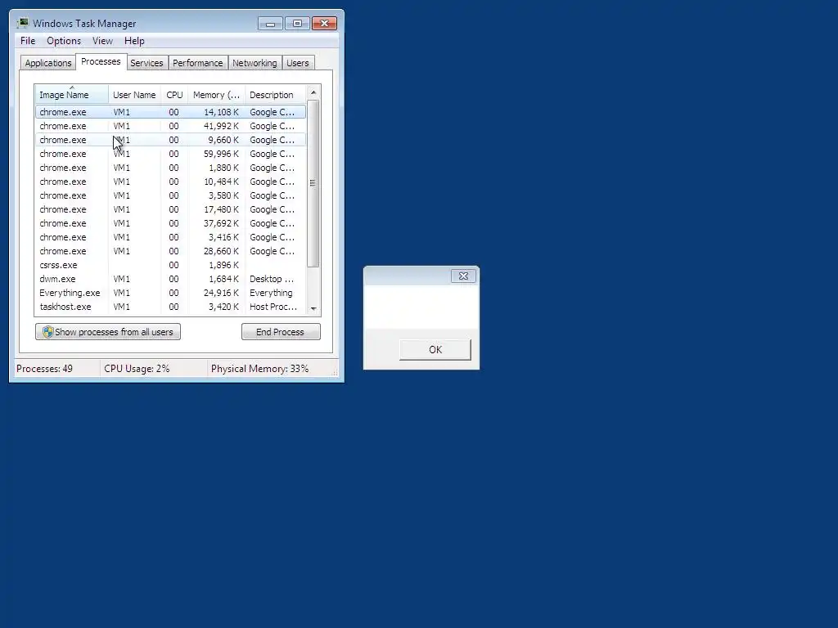This screenshot has height=628, width=838.
Task: Select the dwm.exe process row
Action: click(170, 279)
